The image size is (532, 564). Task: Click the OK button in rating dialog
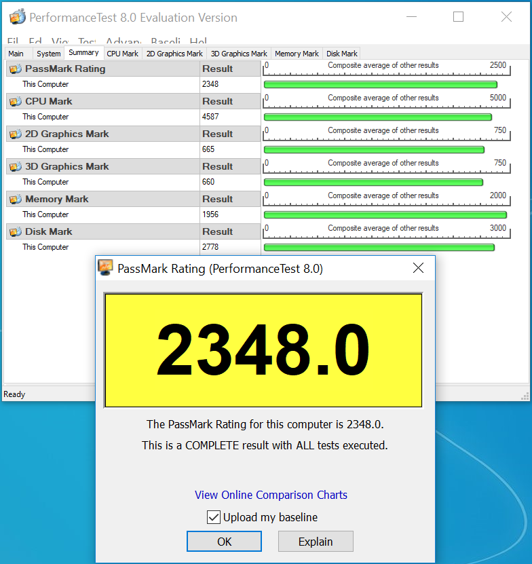pyautogui.click(x=224, y=542)
